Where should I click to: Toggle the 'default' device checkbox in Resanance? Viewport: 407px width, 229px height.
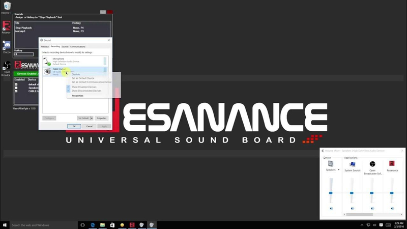click(16, 84)
